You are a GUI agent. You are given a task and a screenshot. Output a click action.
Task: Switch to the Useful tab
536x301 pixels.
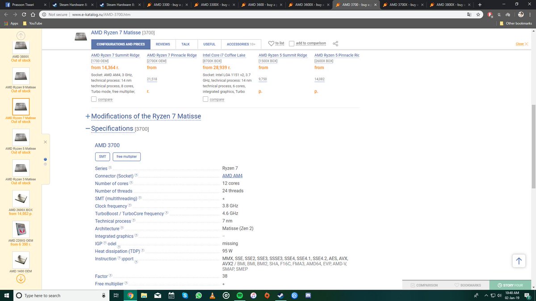click(209, 44)
